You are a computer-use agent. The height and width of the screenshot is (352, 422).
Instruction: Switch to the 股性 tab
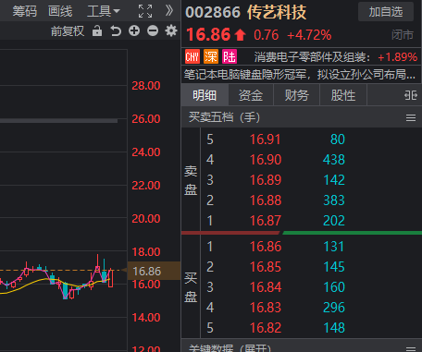click(343, 95)
